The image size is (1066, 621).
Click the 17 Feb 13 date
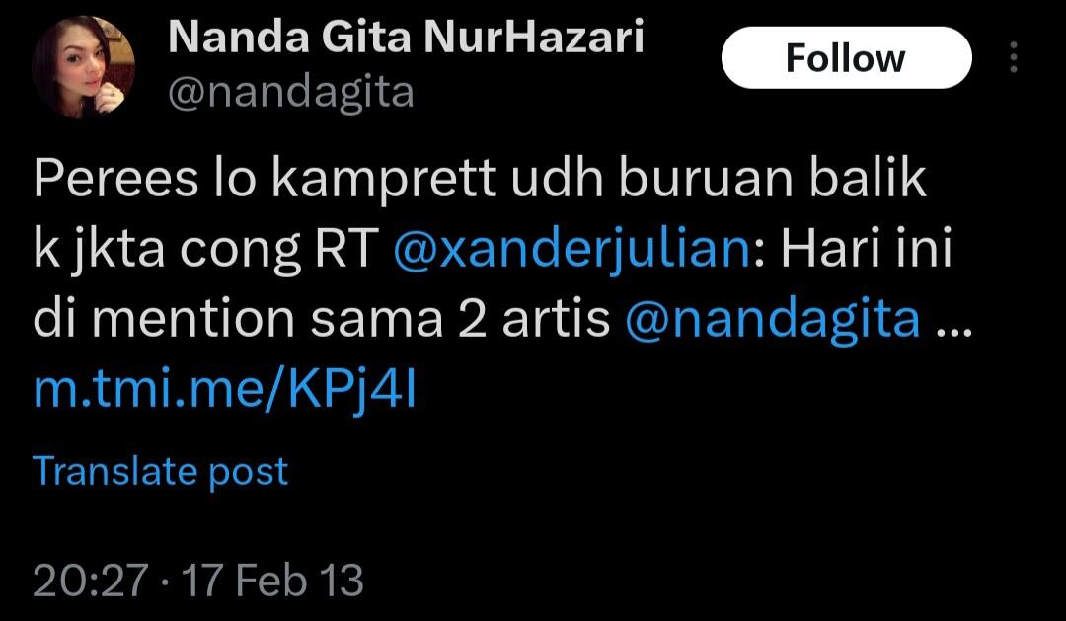[272, 581]
